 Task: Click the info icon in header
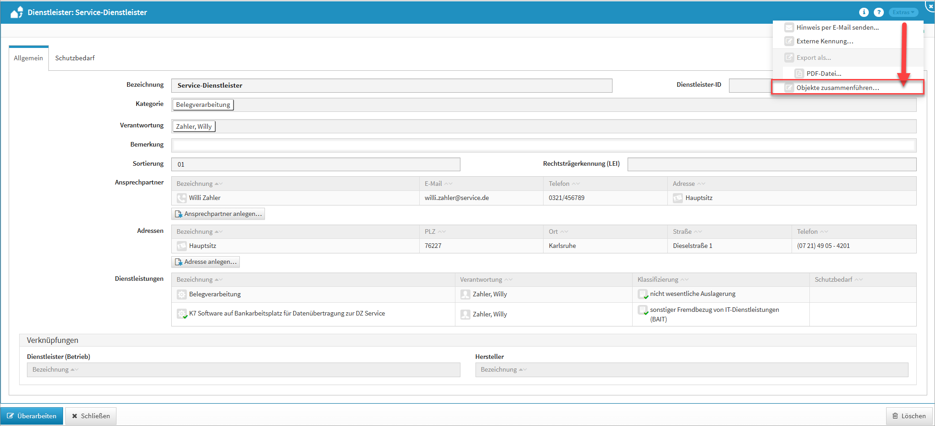coord(863,12)
